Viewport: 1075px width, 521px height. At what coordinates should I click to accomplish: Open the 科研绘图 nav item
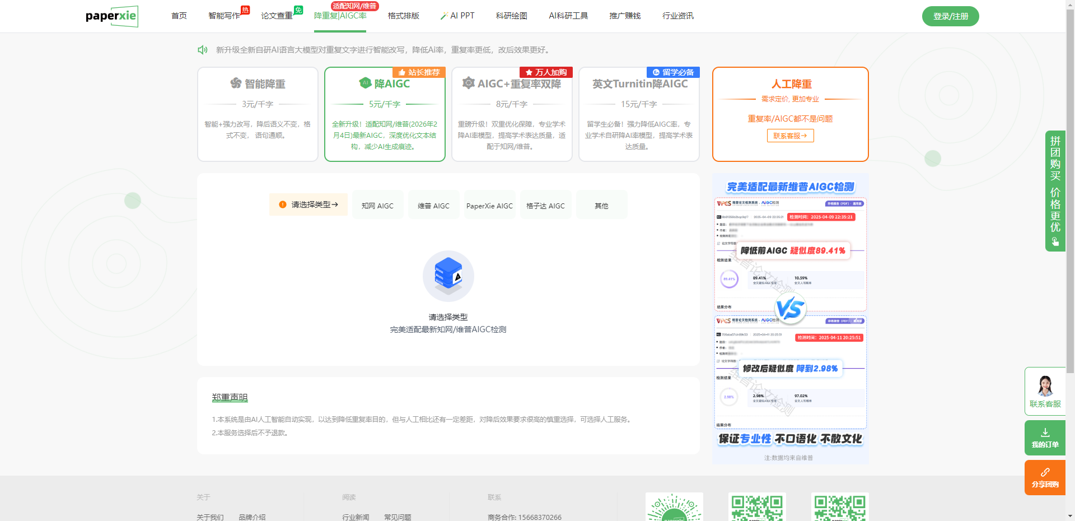pyautogui.click(x=512, y=16)
